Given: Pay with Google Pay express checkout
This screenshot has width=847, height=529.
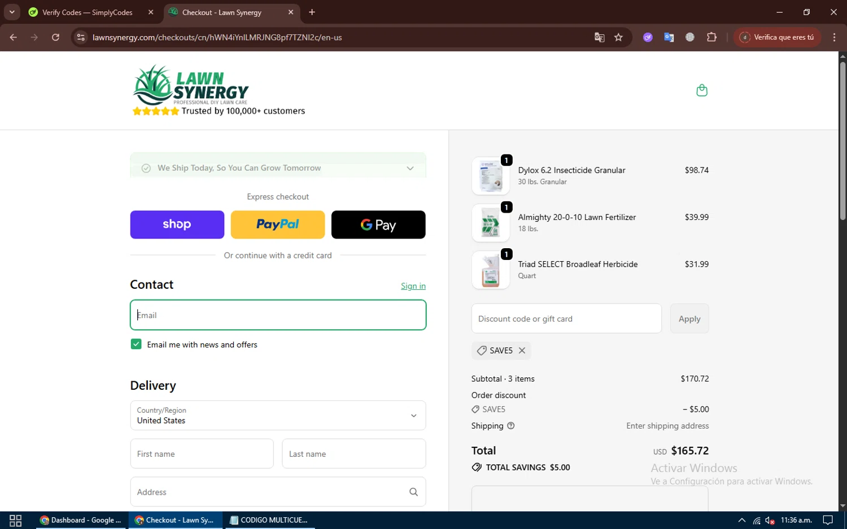Looking at the screenshot, I should tap(378, 224).
